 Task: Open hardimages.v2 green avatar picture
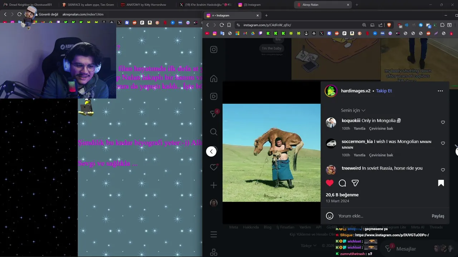pos(331,91)
